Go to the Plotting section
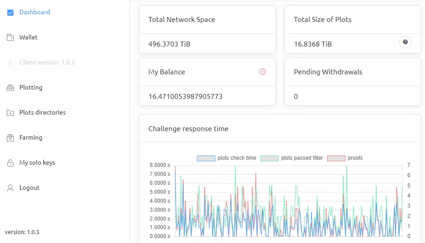Image resolution: width=425 pixels, height=243 pixels. tap(31, 87)
